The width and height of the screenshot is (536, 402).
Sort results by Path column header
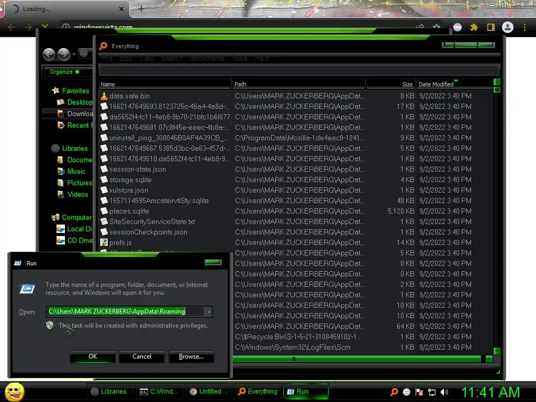point(299,84)
